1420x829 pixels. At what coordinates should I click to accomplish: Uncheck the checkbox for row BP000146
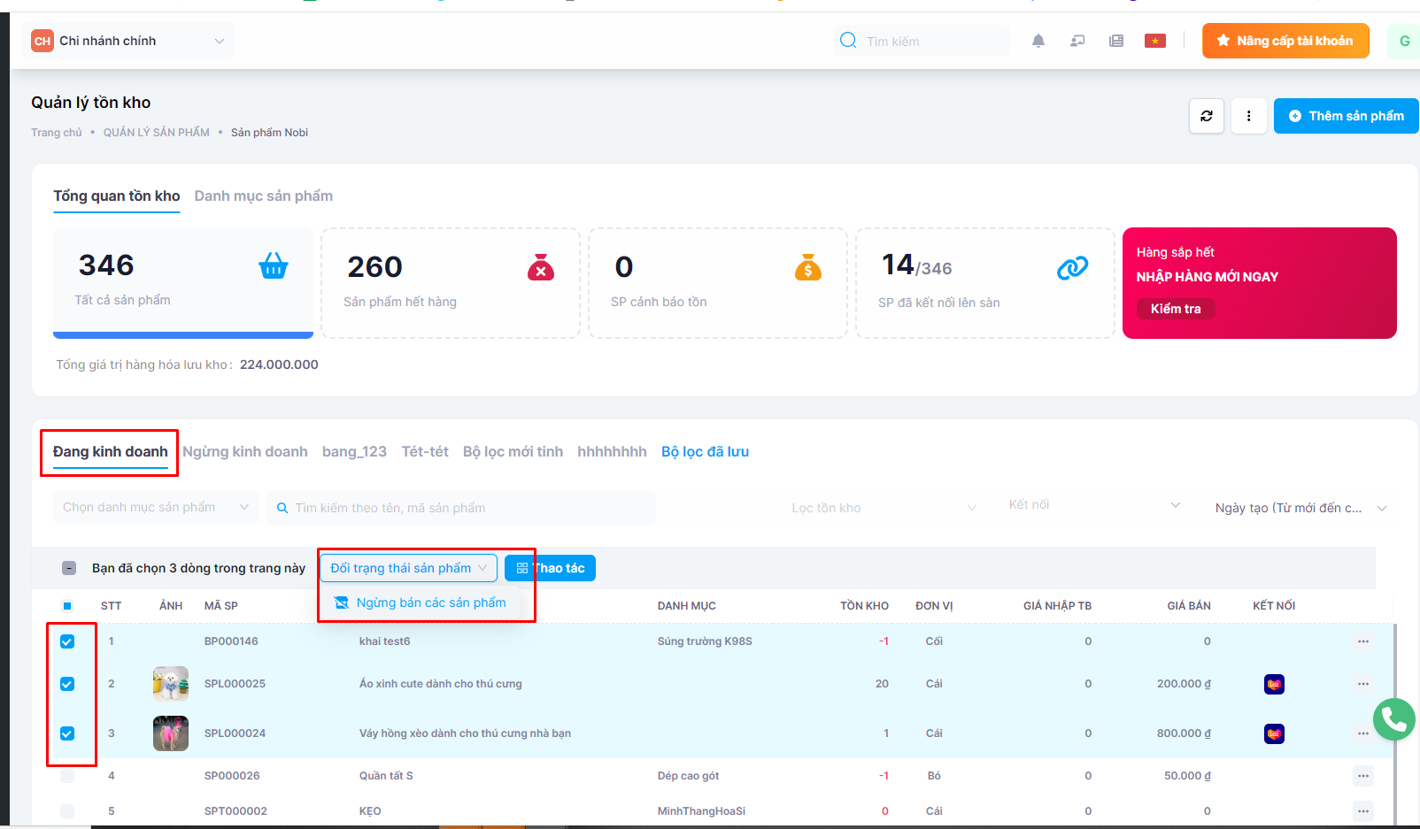pyautogui.click(x=67, y=641)
